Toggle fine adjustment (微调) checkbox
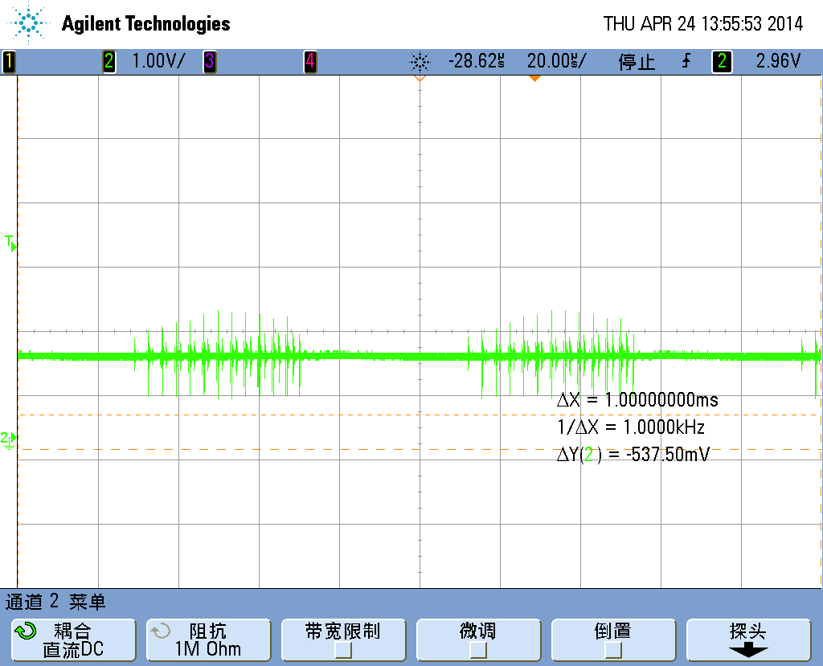Screen dimensions: 823x666 pos(478,650)
